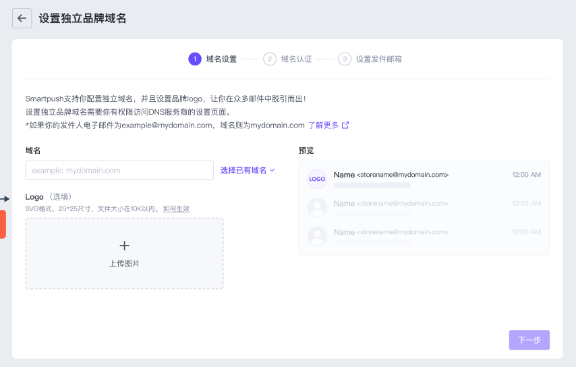Open the 了解更多 link
The height and width of the screenshot is (367, 576).
point(323,125)
